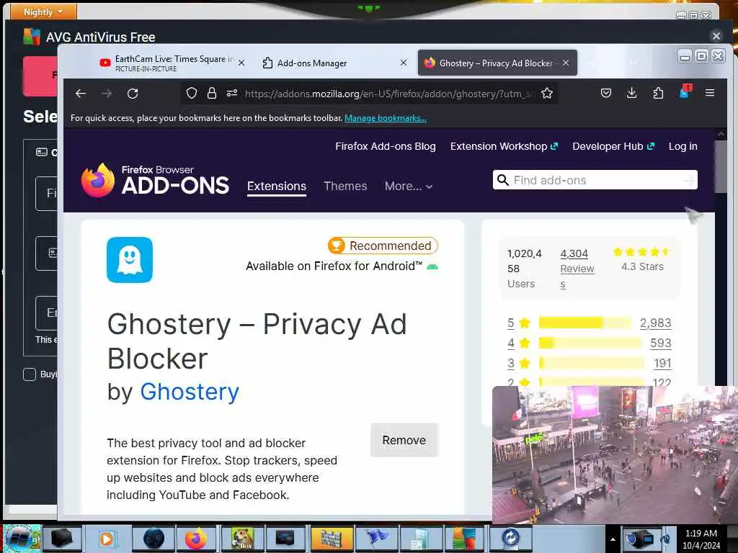Click the URL address bar

point(390,94)
